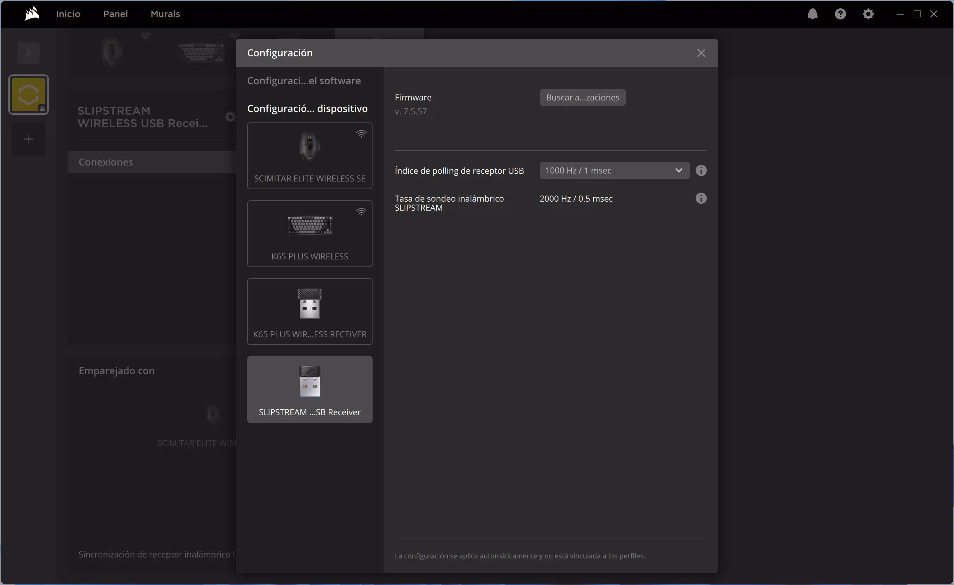Click the paired SCIMITAR ELITE mouse under Emparejado con

(x=212, y=414)
